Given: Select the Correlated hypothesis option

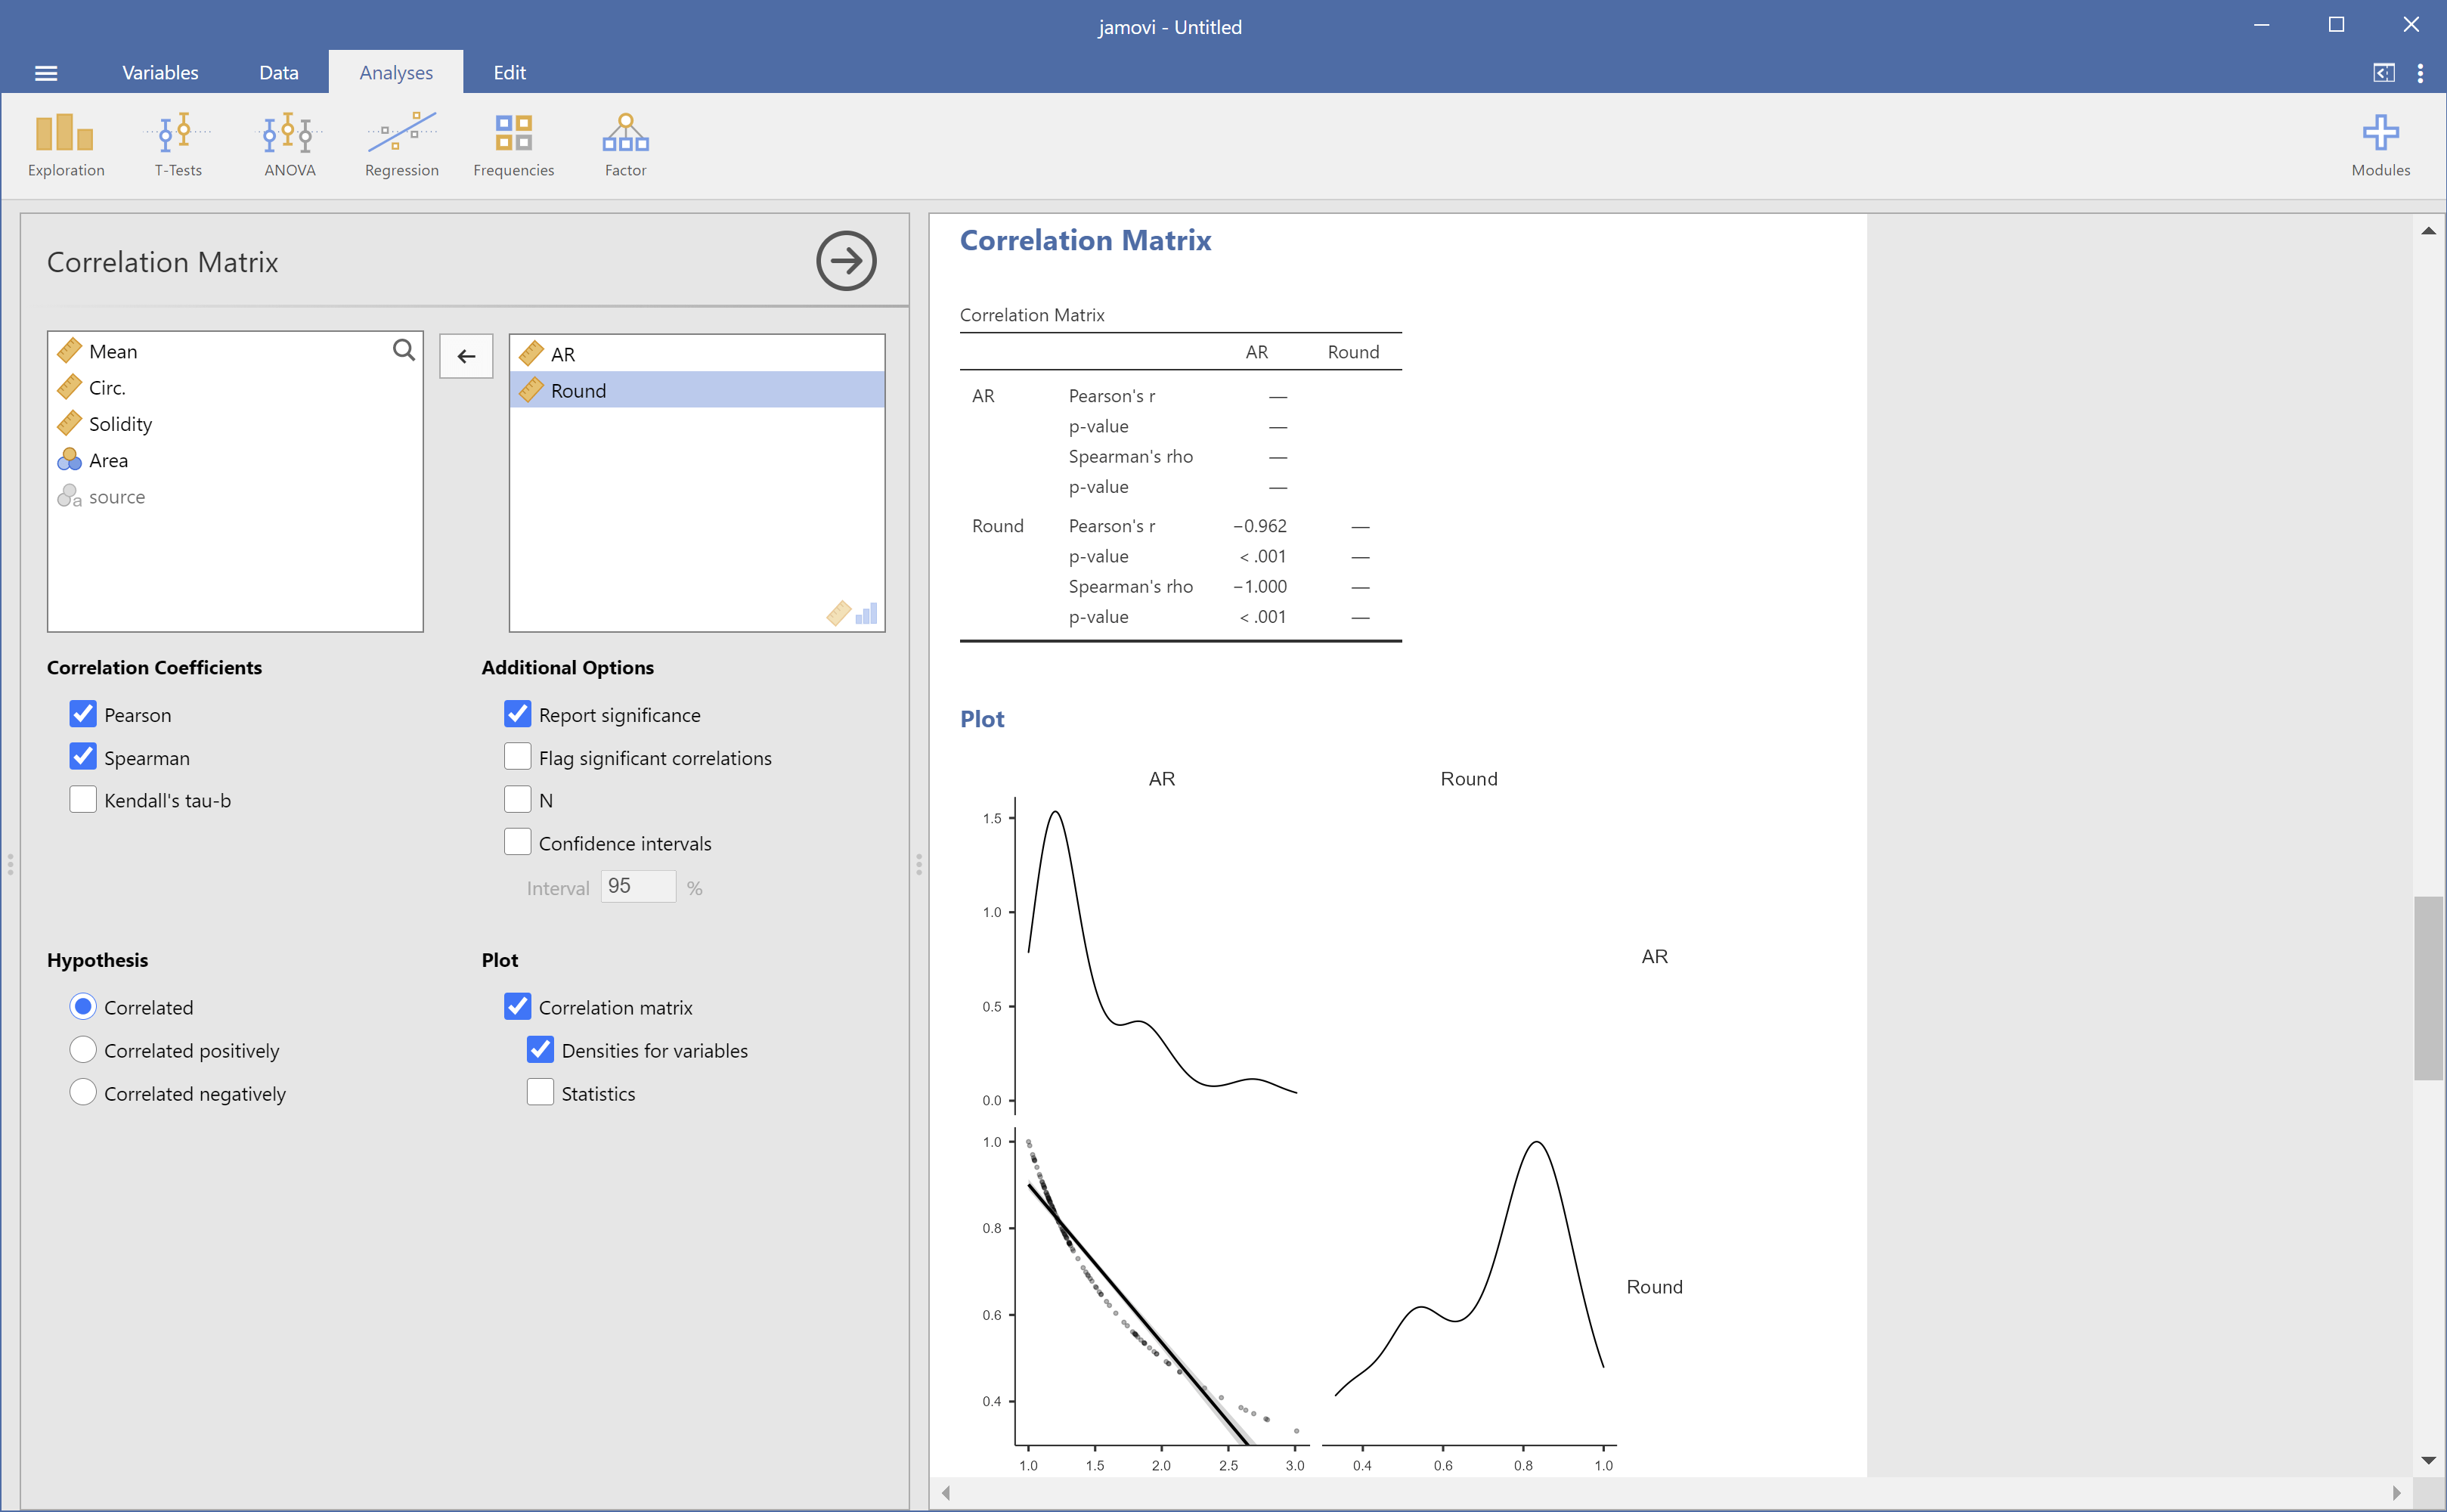Looking at the screenshot, I should point(83,1007).
